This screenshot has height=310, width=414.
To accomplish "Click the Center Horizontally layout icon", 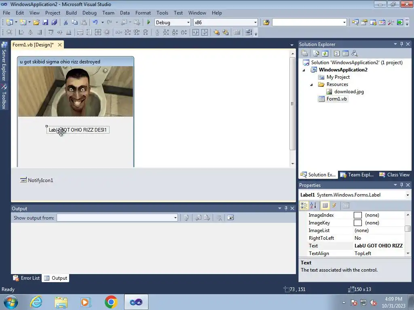I will [196, 32].
